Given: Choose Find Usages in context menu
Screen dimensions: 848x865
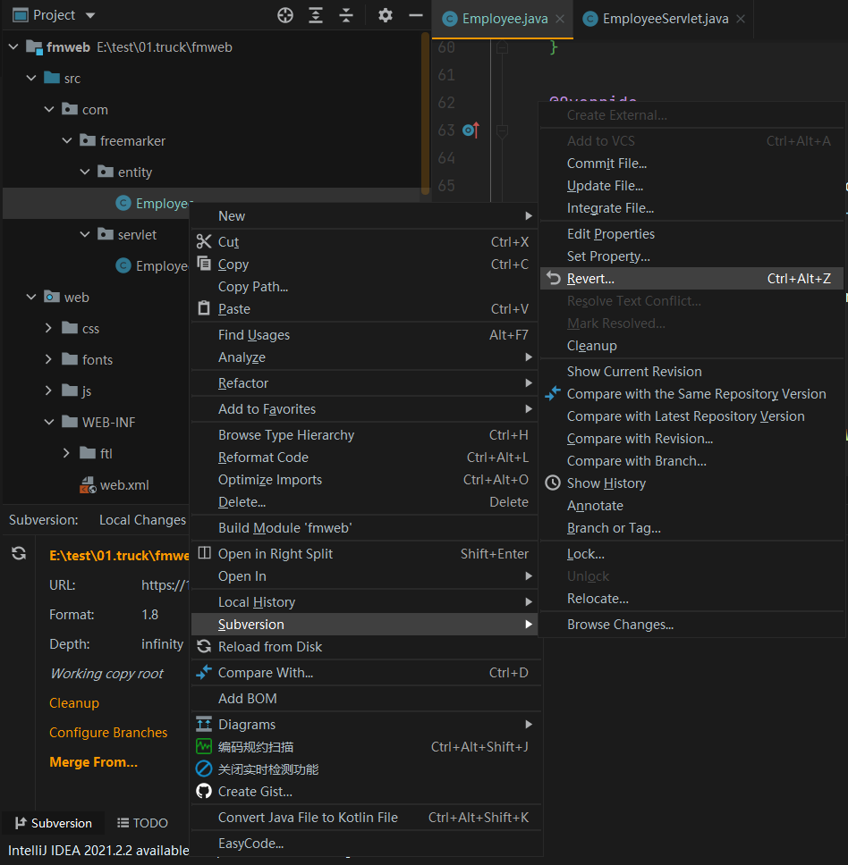Looking at the screenshot, I should point(364,335).
